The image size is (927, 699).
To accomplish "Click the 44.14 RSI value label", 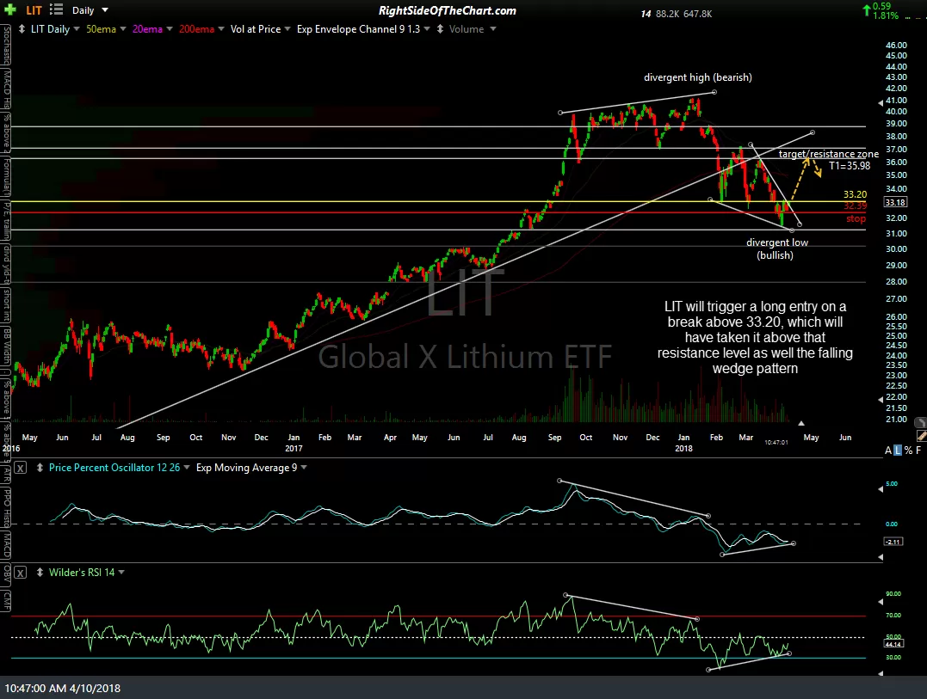I will [x=893, y=643].
